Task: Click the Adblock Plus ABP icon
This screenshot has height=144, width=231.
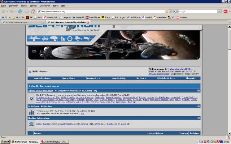Action: pyautogui.click(x=226, y=12)
